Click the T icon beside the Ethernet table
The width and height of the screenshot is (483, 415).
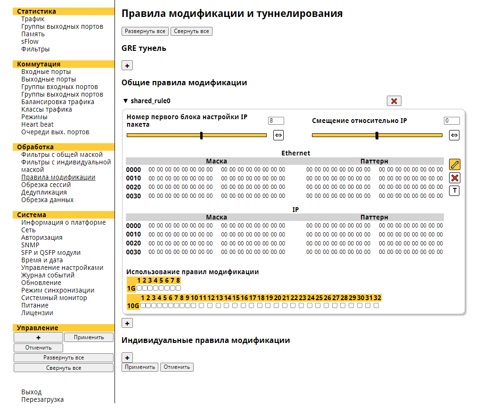[455, 191]
